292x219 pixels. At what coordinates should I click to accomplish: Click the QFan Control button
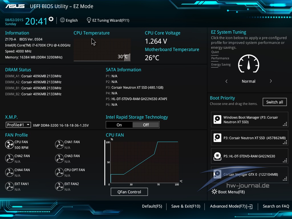tap(129, 192)
